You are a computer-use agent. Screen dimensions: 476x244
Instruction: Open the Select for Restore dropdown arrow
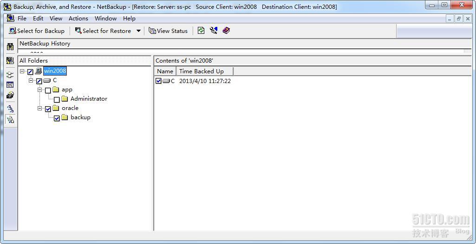tap(138, 31)
